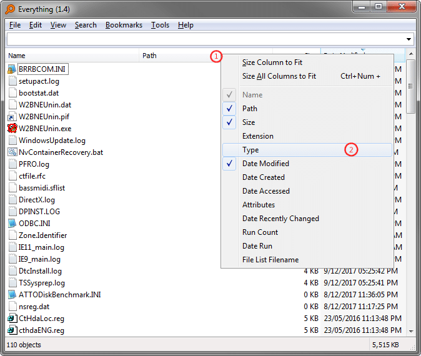Enable the Type column in context menu
The height and width of the screenshot is (356, 421).
click(250, 150)
